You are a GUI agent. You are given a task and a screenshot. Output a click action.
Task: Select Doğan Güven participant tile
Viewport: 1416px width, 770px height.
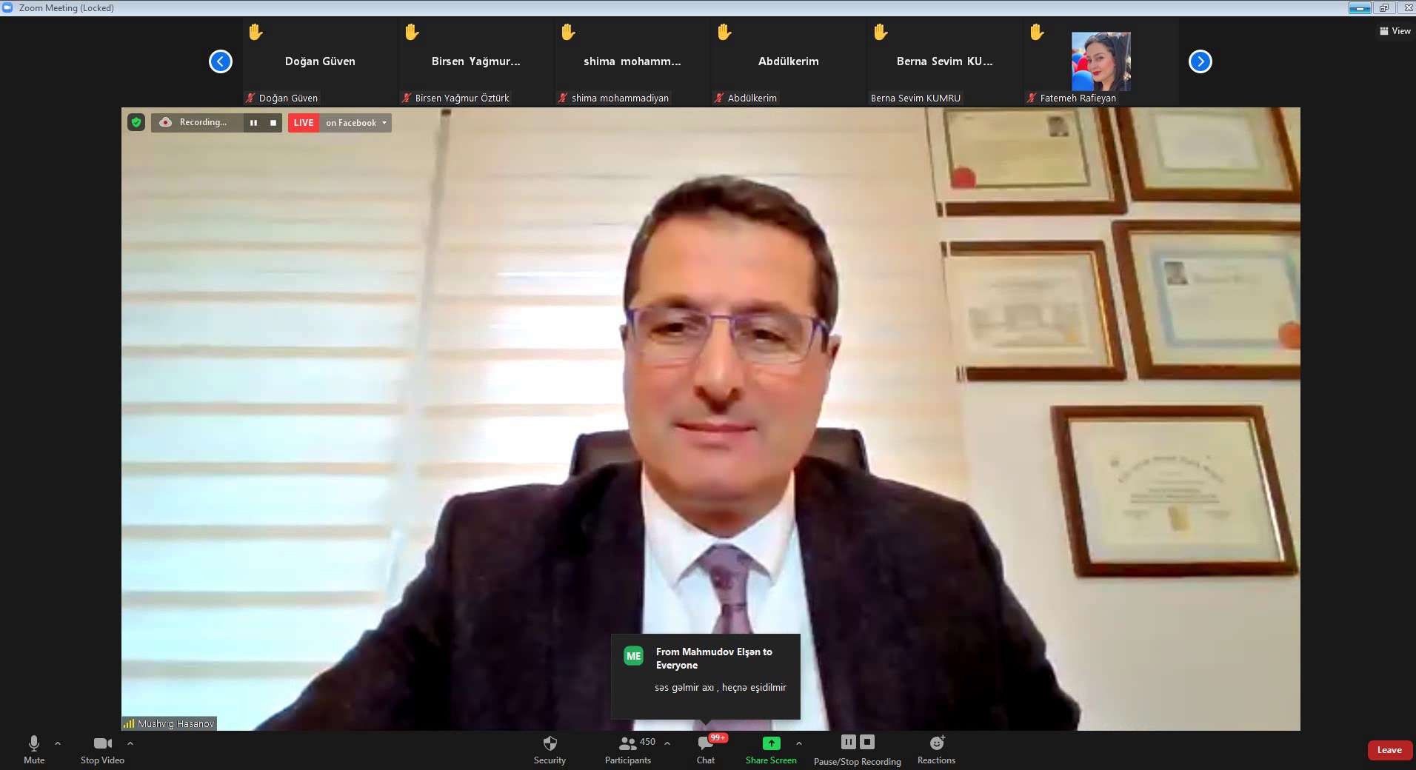[x=320, y=61]
